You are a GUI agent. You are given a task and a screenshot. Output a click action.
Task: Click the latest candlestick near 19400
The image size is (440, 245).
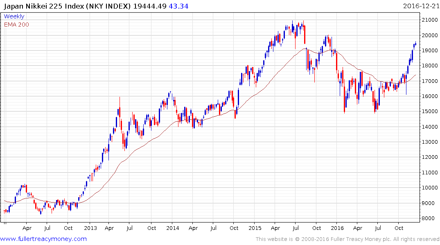(415, 44)
